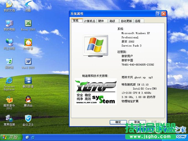
Task: Launch 暴风影音 media player icon
Action: tap(28, 81)
